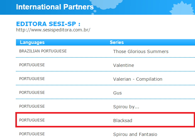The image size is (195, 140).
Task: Click the Series column header
Action: [x=117, y=42]
